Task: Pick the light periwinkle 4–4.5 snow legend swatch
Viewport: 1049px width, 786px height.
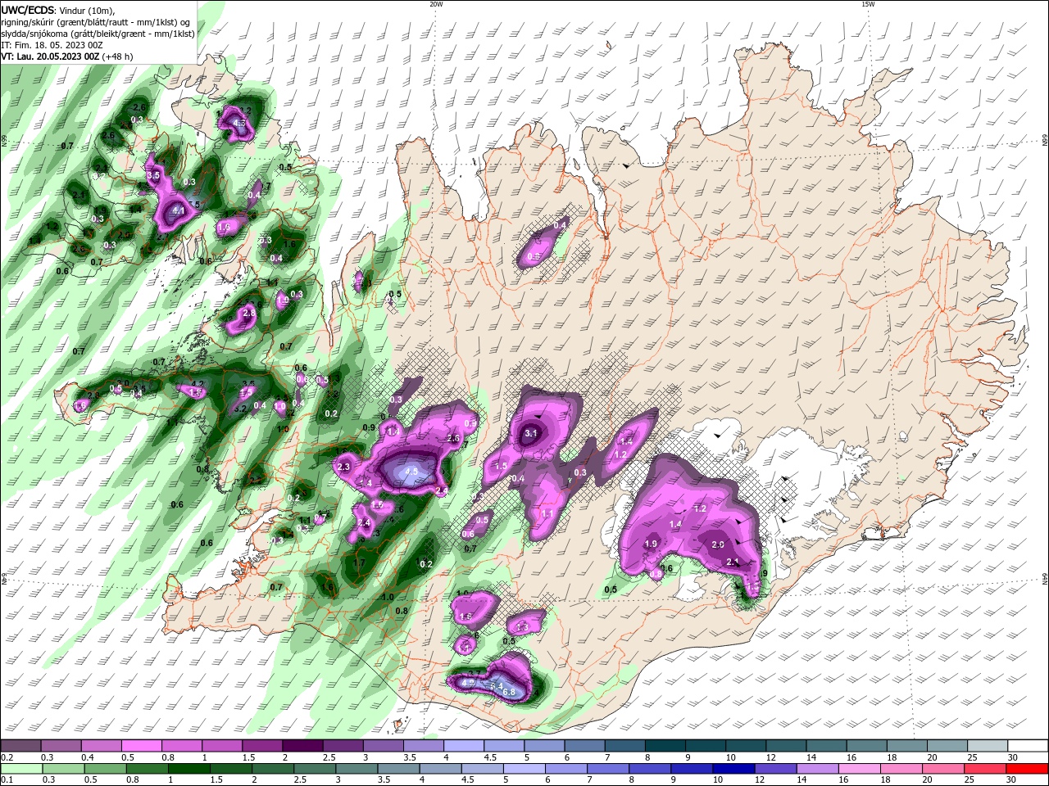Action: [x=464, y=746]
